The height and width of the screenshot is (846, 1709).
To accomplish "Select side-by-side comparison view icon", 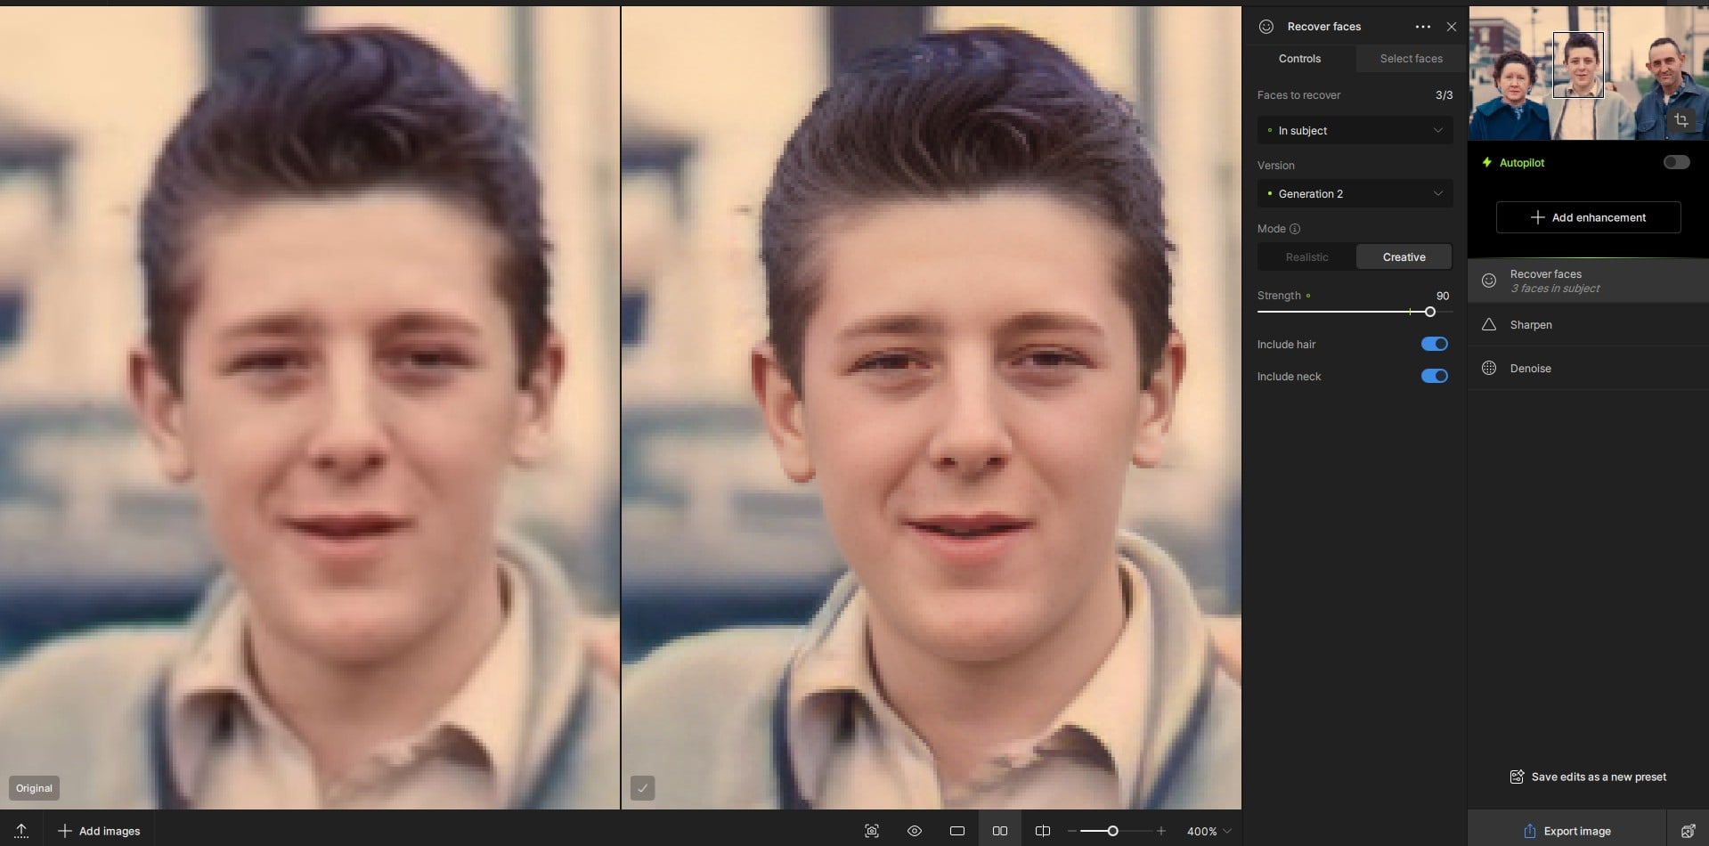I will 1000,831.
